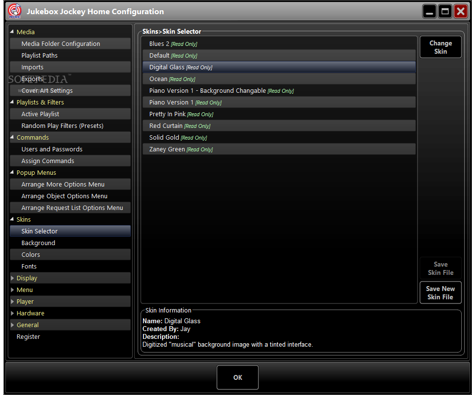Screen dimensions: 472x395
Task: Open Arrange More Options Menu
Action: coord(70,185)
